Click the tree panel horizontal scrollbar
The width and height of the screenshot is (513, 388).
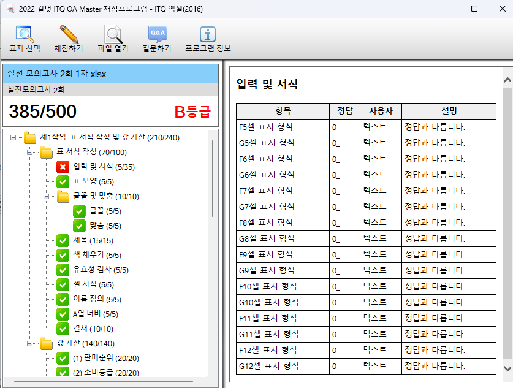pyautogui.click(x=104, y=381)
